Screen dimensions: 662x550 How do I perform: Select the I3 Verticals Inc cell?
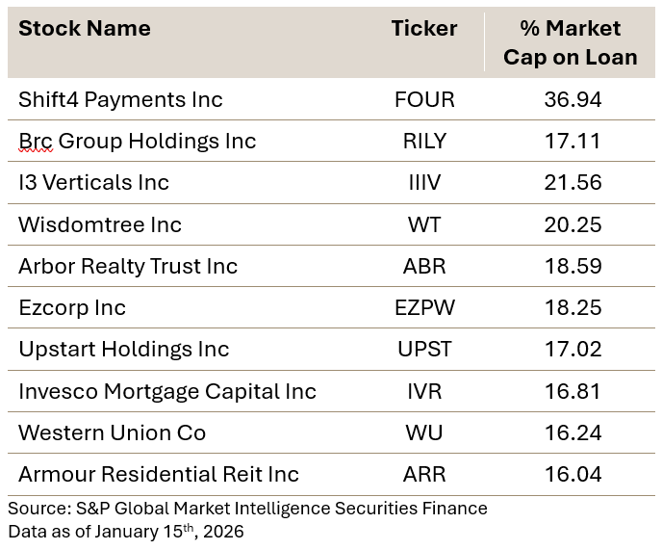93,183
